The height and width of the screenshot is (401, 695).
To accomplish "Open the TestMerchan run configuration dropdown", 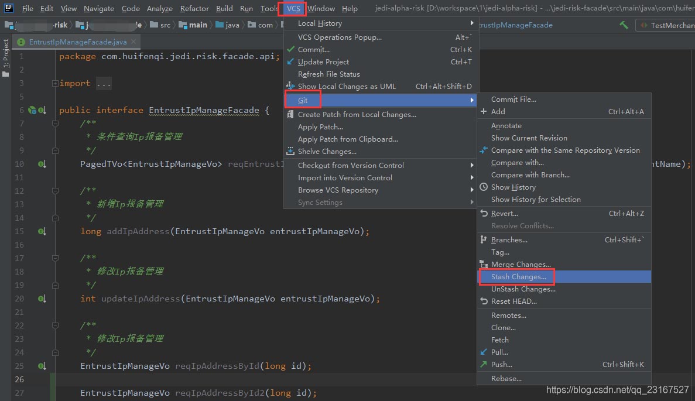I will [x=666, y=25].
